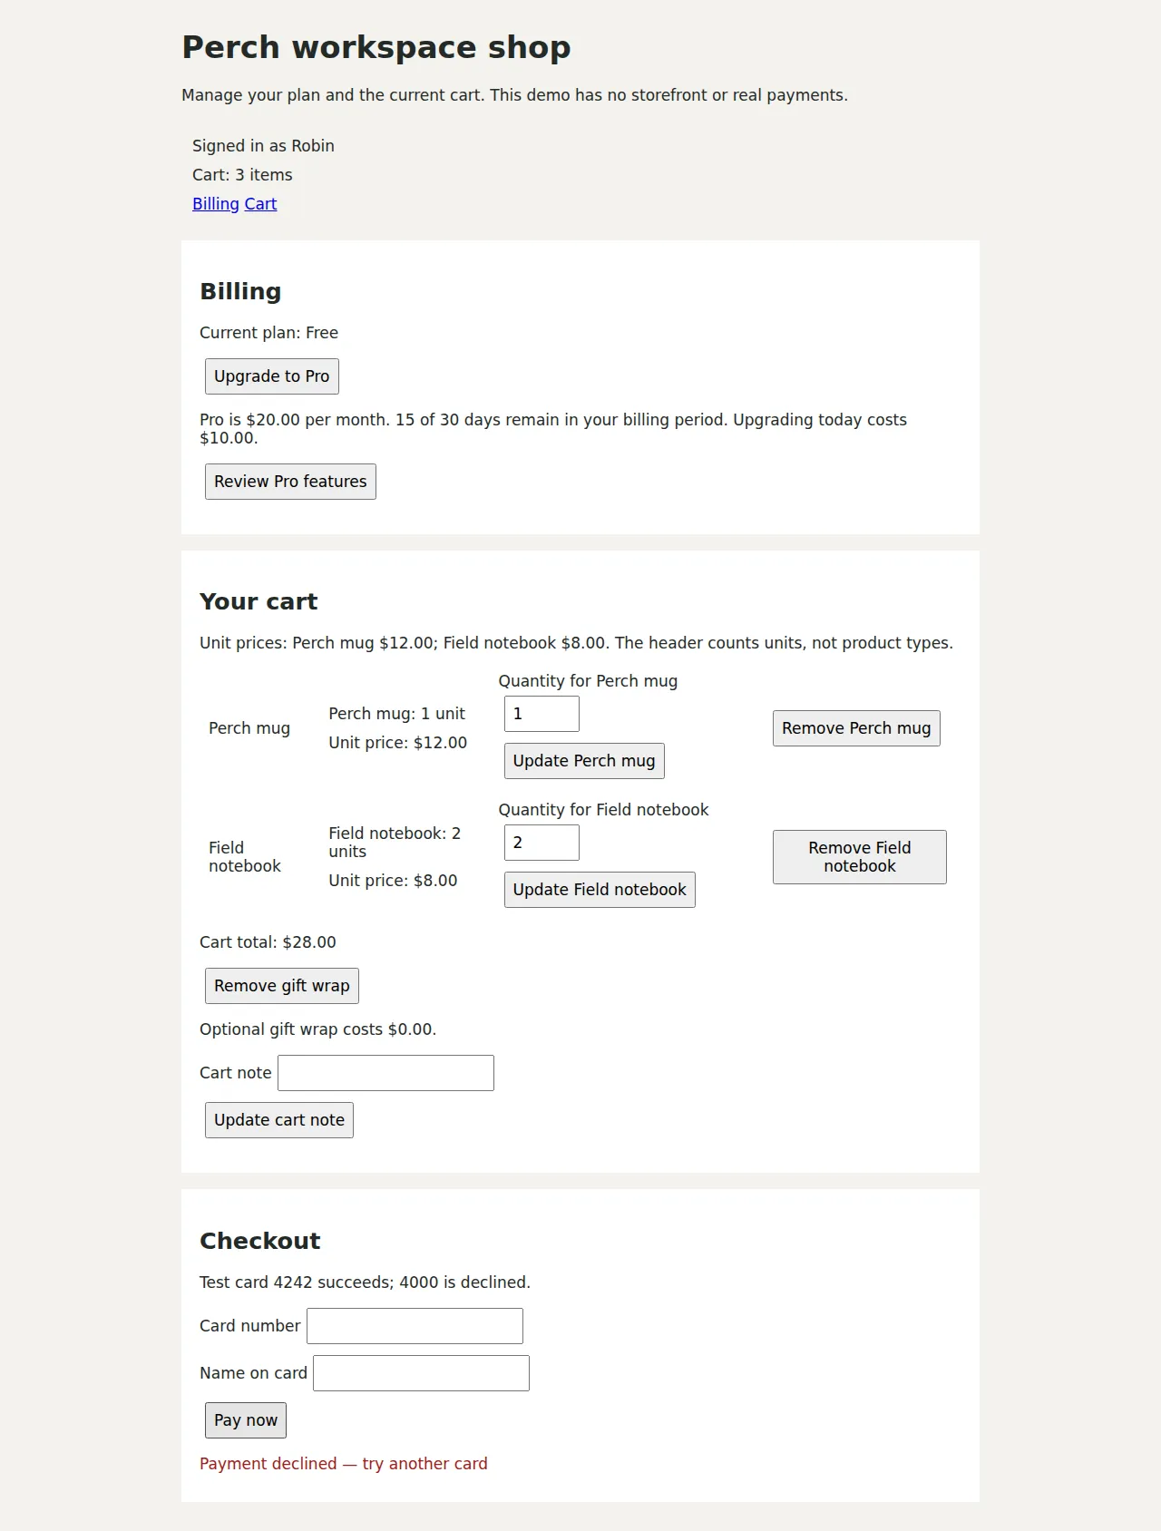Screen dimensions: 1161x1531
Task: Go to the Cart link
Action: pos(260,204)
